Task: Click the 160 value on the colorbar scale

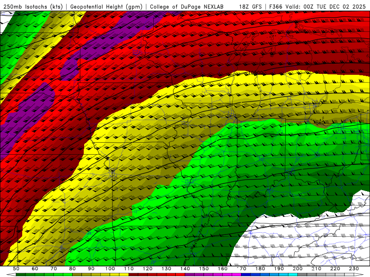Action: click(x=223, y=269)
